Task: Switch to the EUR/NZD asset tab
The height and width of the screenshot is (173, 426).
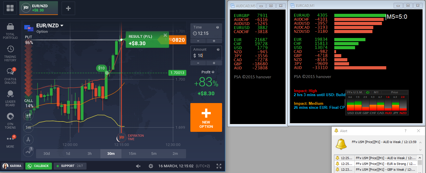Action: click(39, 8)
